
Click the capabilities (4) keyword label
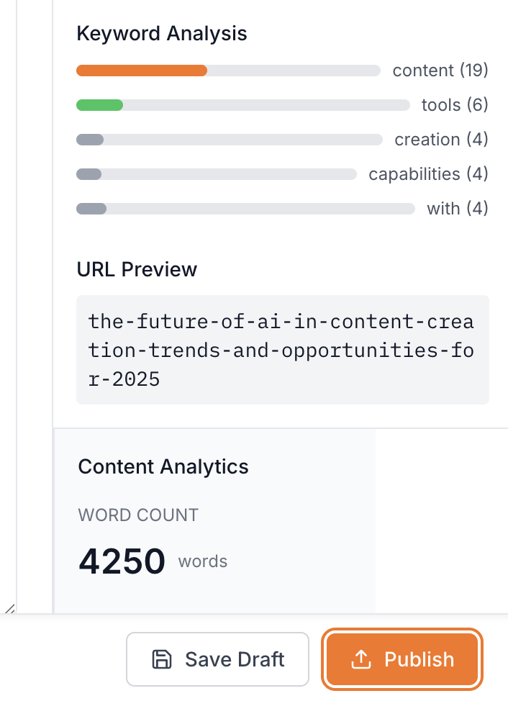click(x=428, y=173)
